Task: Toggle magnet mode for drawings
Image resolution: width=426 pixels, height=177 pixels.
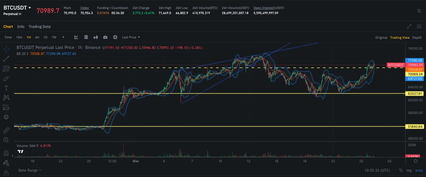Action: pyautogui.click(x=6, y=153)
